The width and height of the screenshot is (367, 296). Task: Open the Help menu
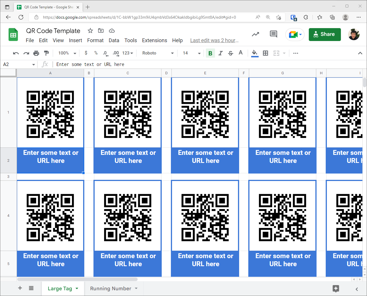(177, 40)
